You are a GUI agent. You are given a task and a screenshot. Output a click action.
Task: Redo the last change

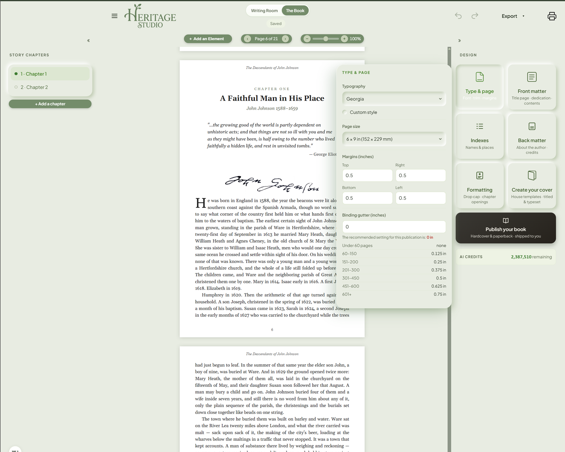[475, 16]
